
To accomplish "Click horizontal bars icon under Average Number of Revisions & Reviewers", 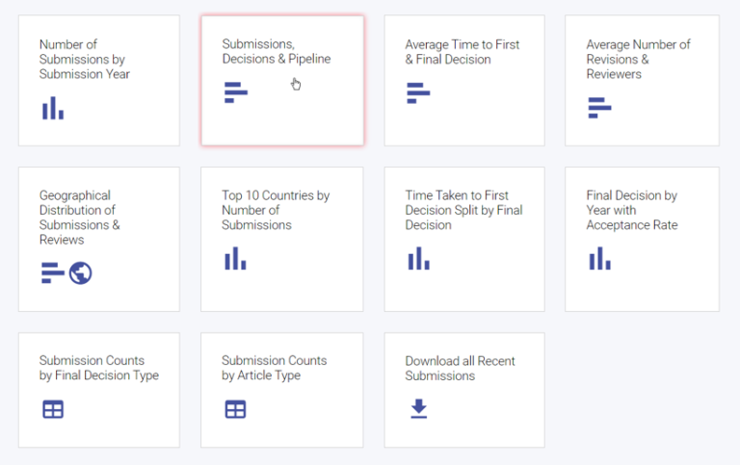I will pos(599,108).
